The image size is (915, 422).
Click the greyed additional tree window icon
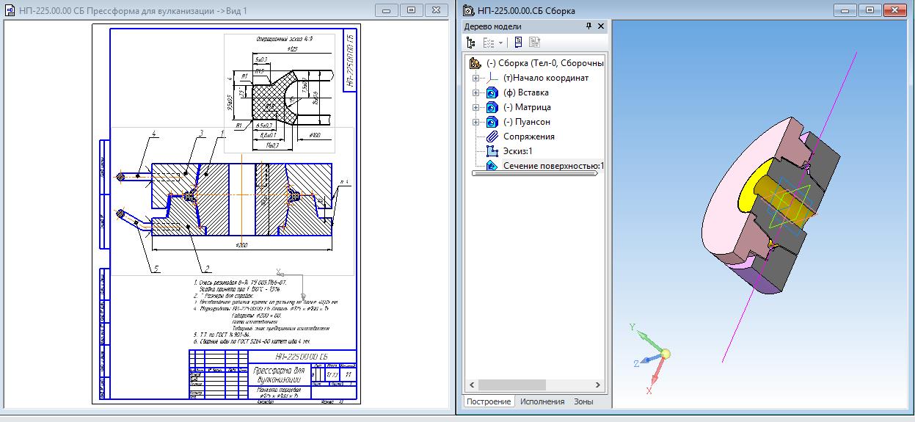coord(534,43)
